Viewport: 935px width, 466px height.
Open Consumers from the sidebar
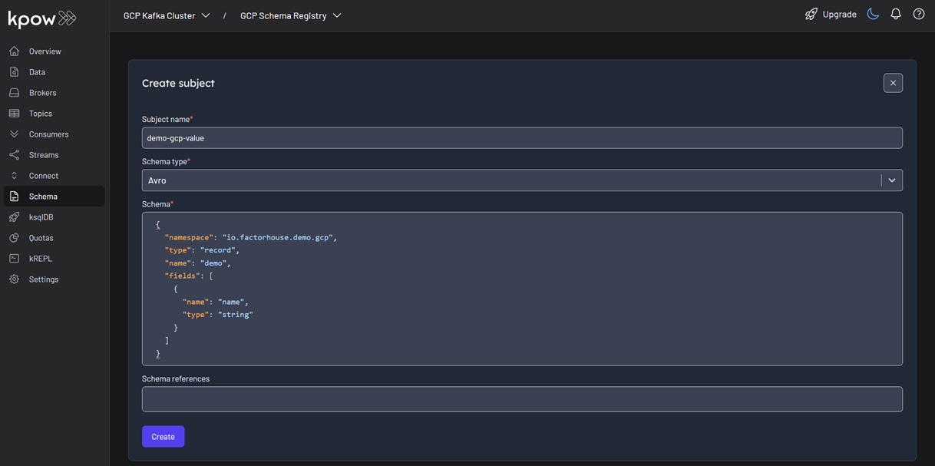48,134
